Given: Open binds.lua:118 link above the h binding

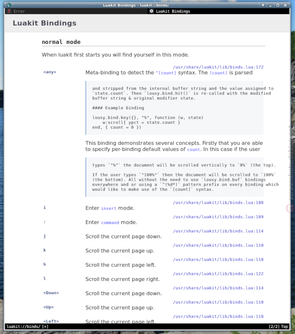Looking at the screenshot, I should [x=218, y=260].
